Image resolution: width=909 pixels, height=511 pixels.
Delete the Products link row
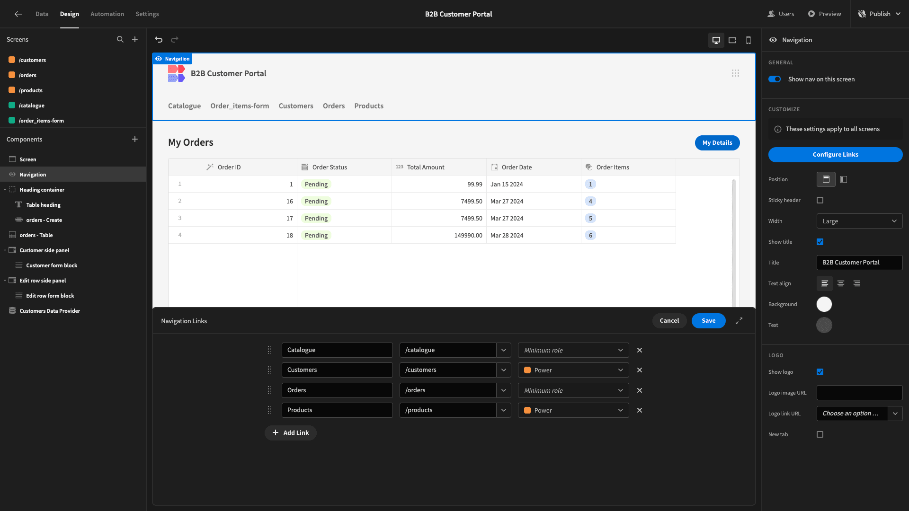[x=640, y=410]
